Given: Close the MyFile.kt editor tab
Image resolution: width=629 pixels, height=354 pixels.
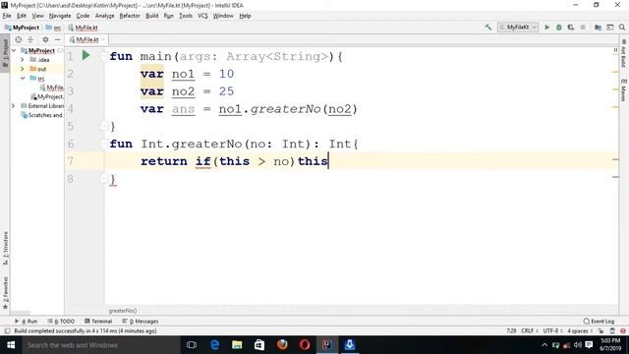Looking at the screenshot, I should click(x=103, y=39).
